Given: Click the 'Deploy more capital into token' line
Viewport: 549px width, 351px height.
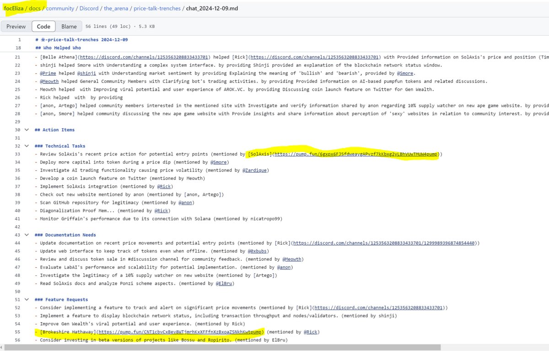Looking at the screenshot, I should point(132,162).
